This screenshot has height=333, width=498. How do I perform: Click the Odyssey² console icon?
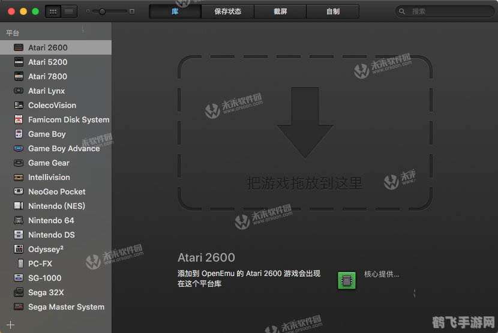[x=19, y=249]
